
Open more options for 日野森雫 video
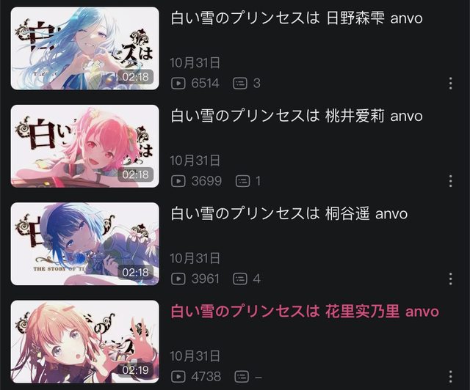click(450, 84)
